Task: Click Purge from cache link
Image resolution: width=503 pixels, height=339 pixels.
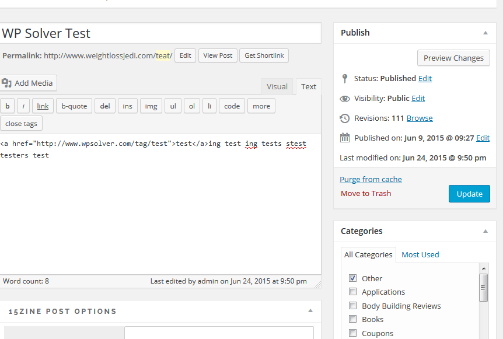Action: 371,179
